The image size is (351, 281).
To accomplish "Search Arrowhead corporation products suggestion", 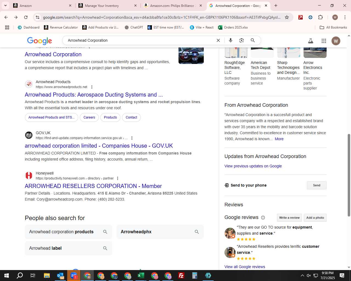I will pos(68,232).
